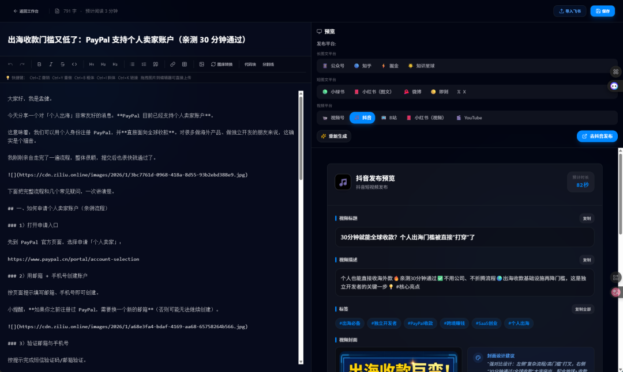
Task: Toggle bold formatting
Action: [39, 64]
